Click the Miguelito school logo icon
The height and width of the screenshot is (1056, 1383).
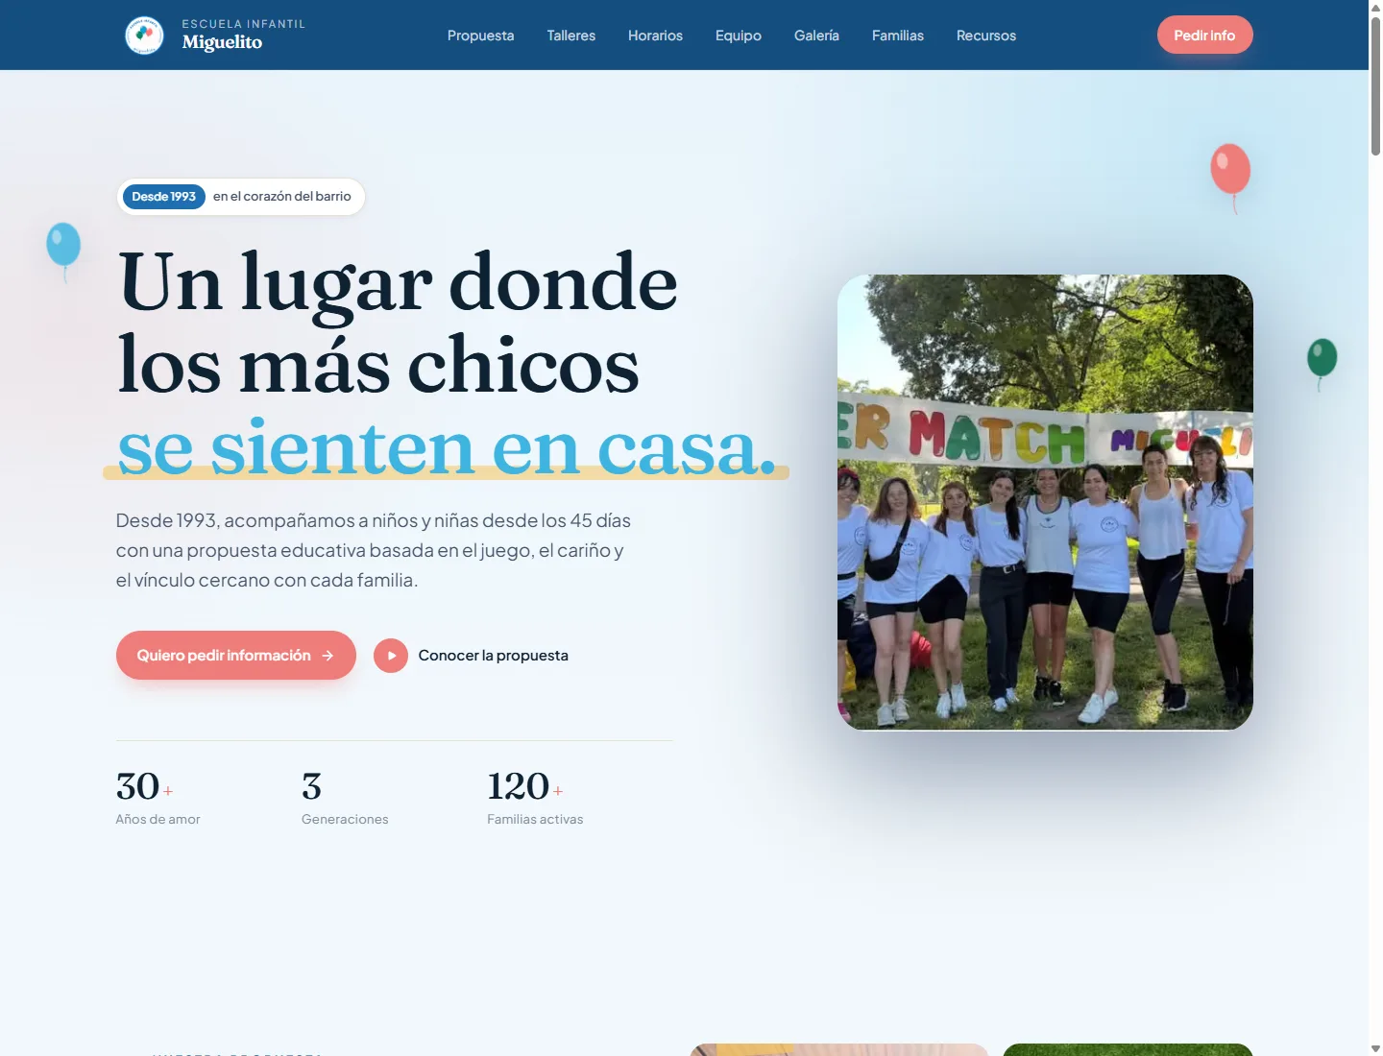coord(144,36)
